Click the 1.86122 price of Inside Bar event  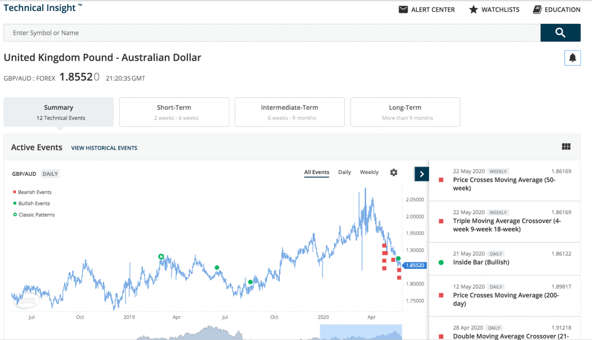[x=561, y=254]
